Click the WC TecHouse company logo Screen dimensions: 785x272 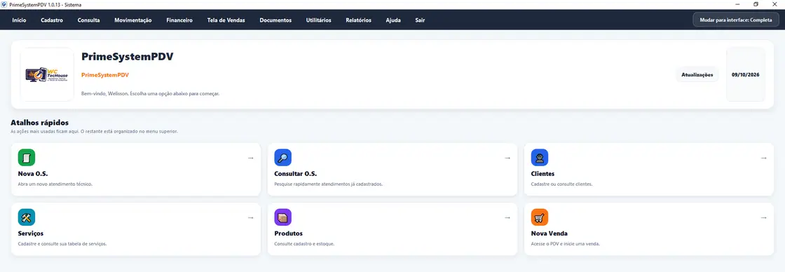point(47,74)
